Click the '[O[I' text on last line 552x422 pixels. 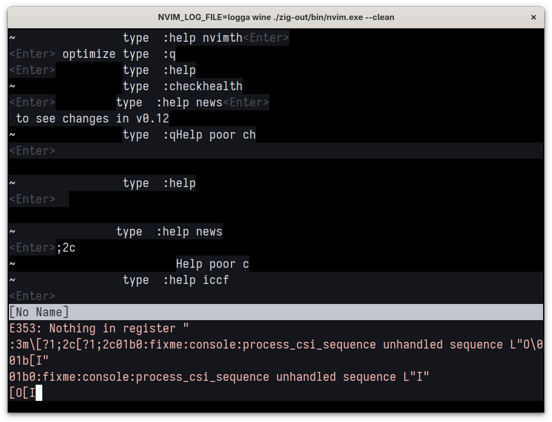click(22, 394)
